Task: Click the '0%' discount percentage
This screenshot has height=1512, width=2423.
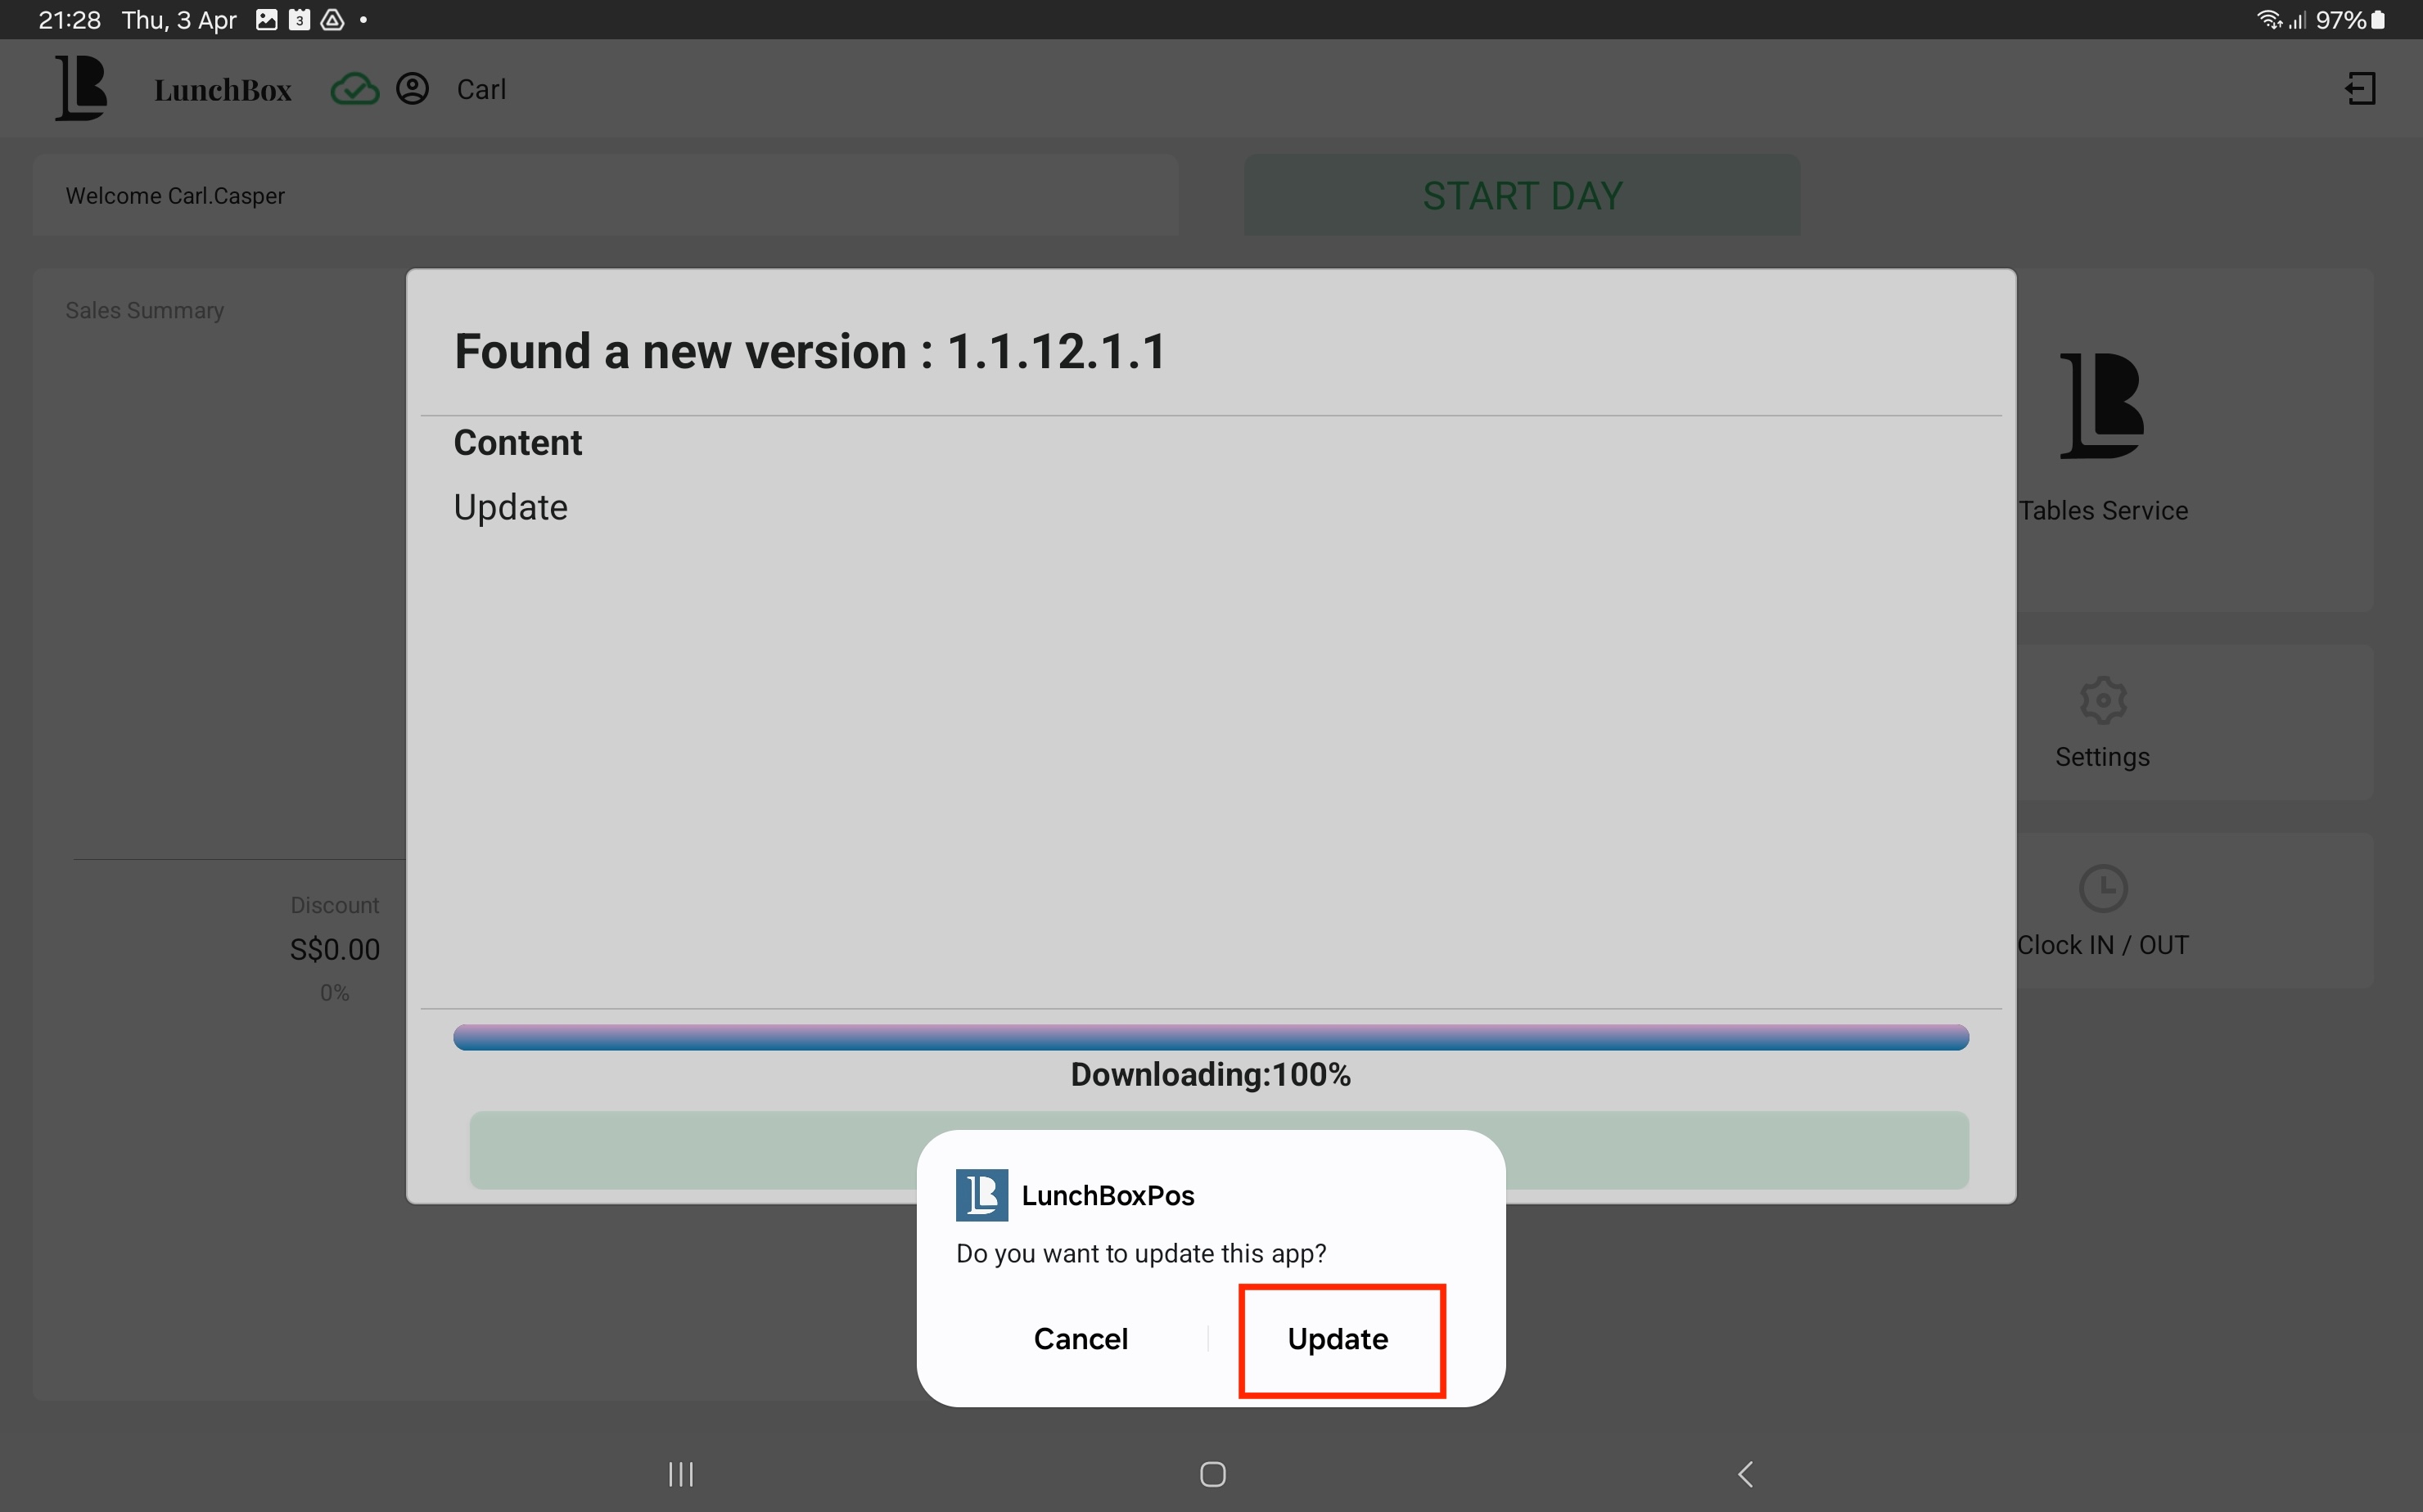Action: pos(334,993)
